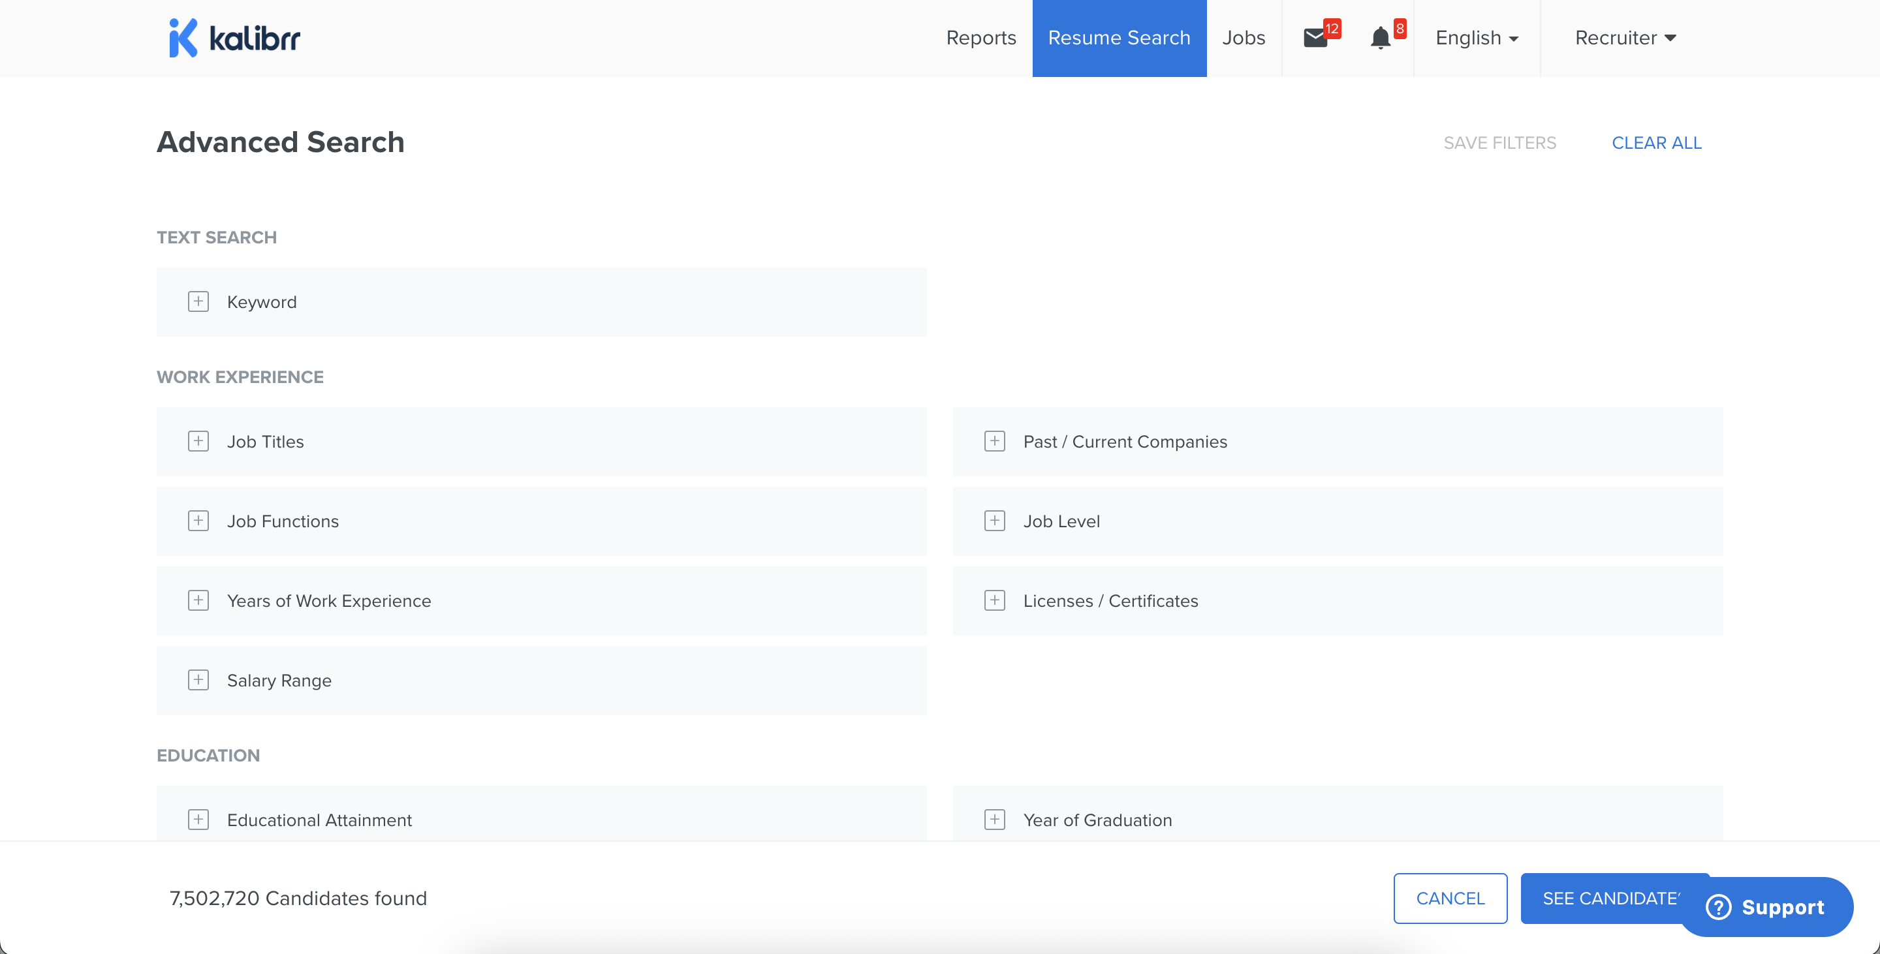This screenshot has width=1880, height=954.
Task: Expand the Job Level filter
Action: (994, 520)
